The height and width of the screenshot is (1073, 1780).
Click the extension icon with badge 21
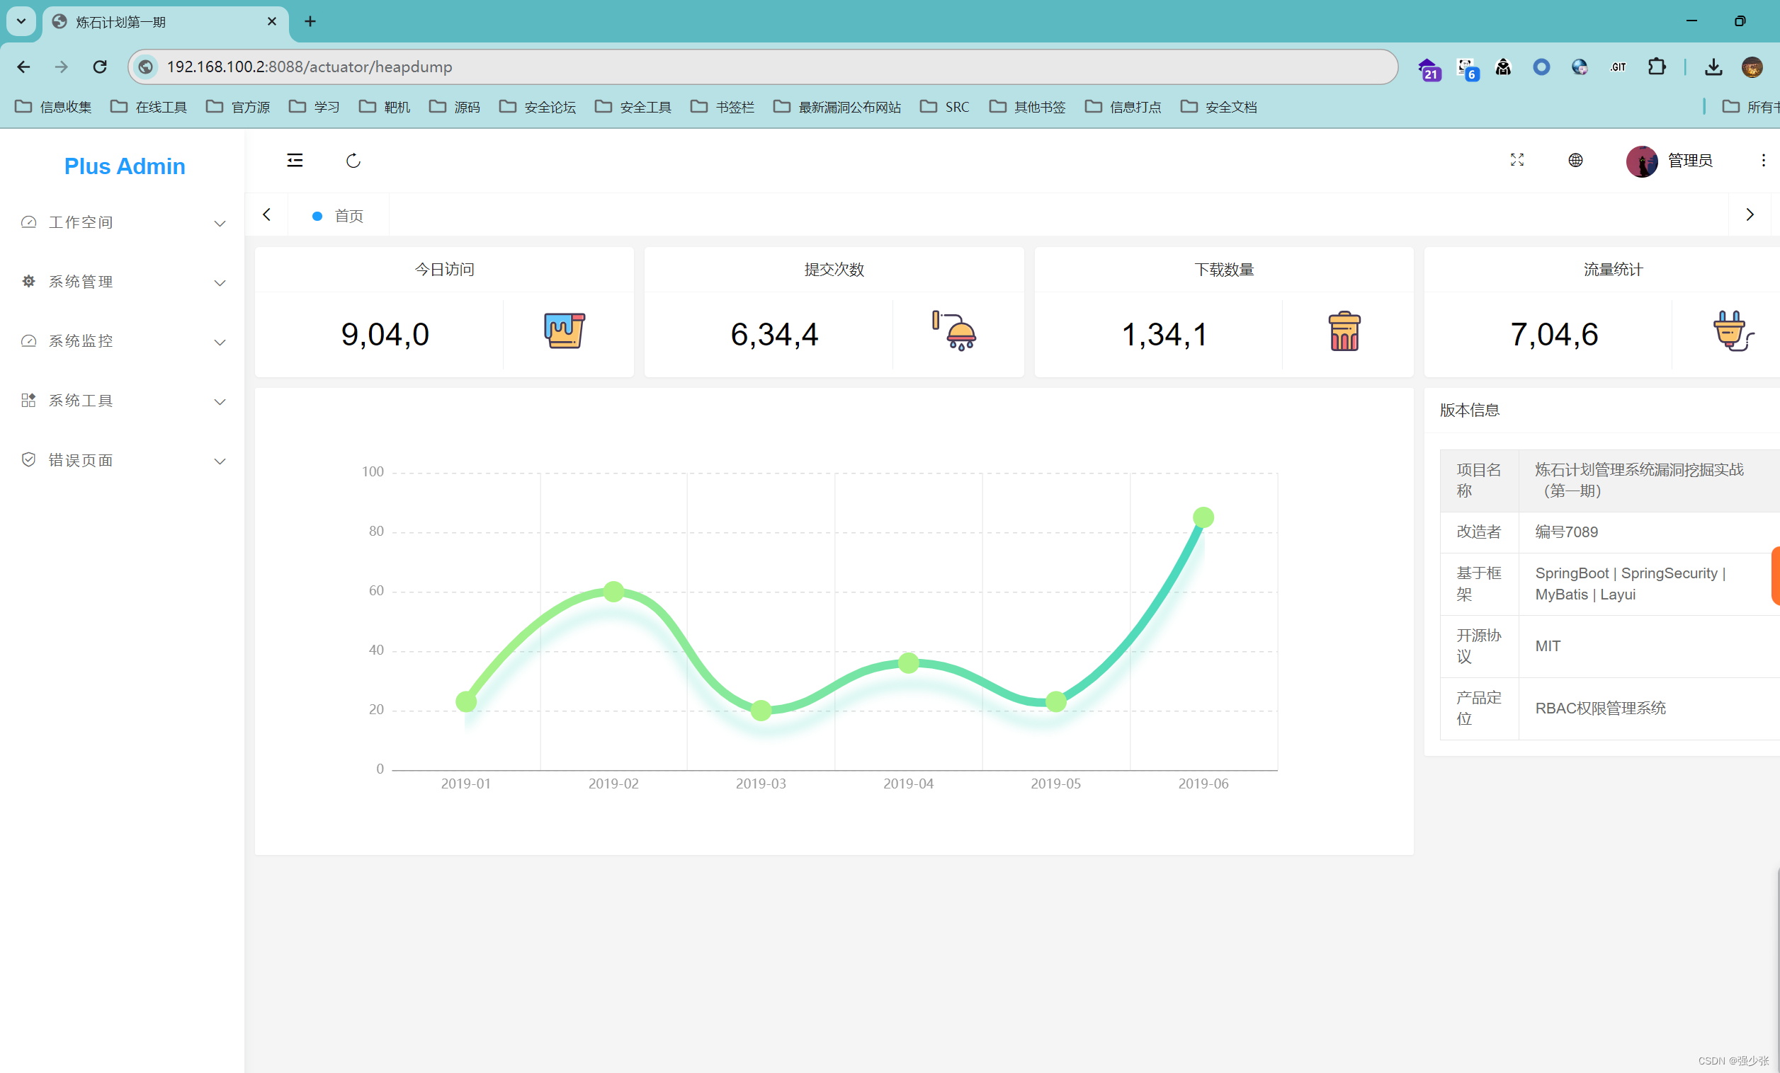[x=1428, y=69]
